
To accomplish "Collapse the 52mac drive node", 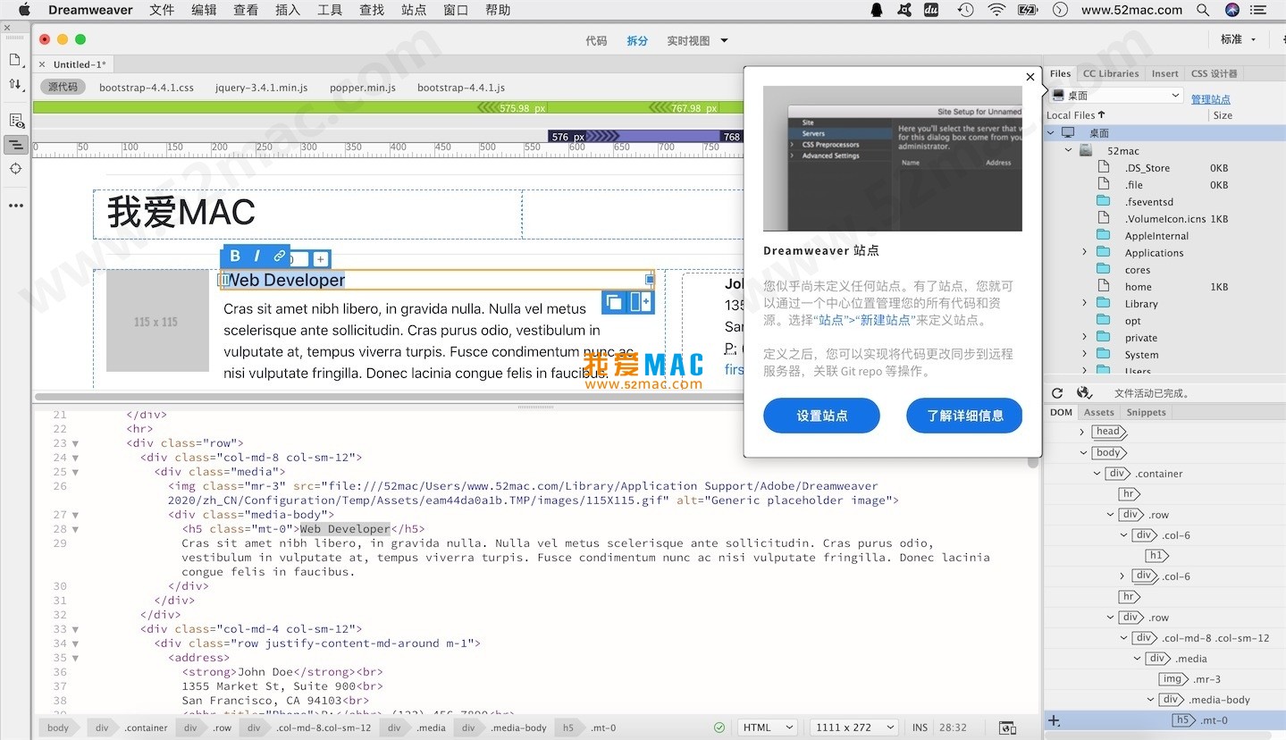I will [1068, 151].
